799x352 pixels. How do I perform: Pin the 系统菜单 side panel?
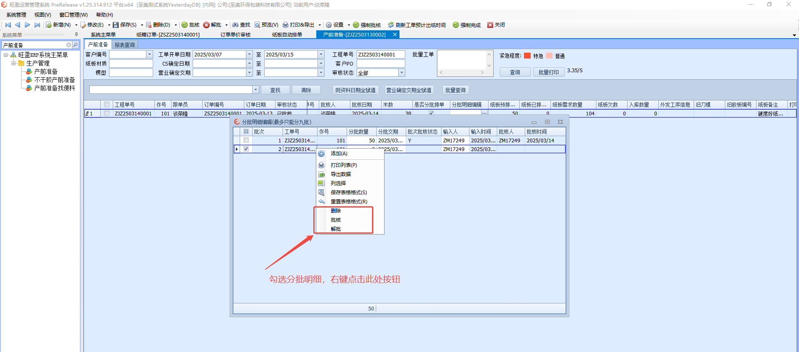point(76,34)
